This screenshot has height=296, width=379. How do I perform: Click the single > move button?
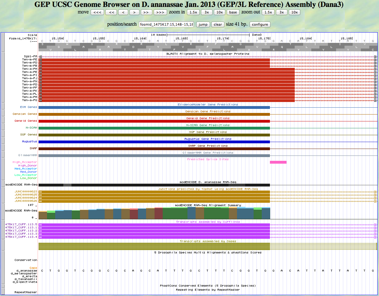coord(134,12)
